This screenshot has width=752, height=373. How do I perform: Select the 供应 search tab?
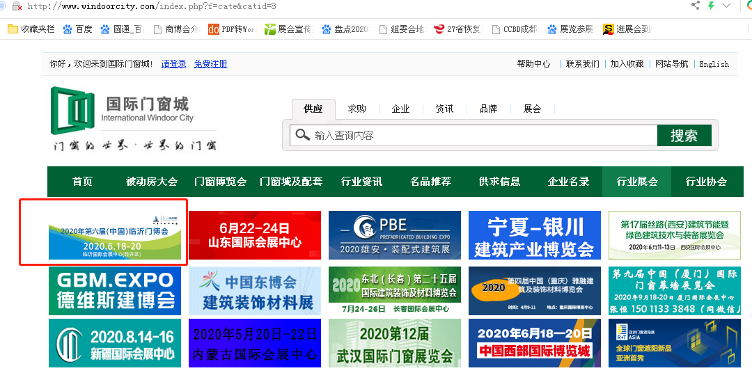click(x=313, y=109)
